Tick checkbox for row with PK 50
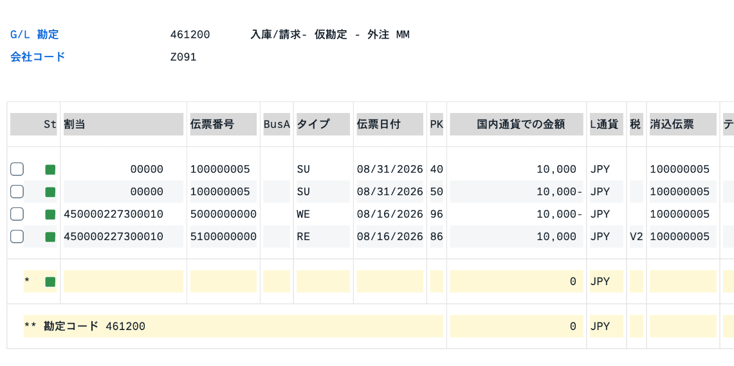This screenshot has height=366, width=734. 17,191
